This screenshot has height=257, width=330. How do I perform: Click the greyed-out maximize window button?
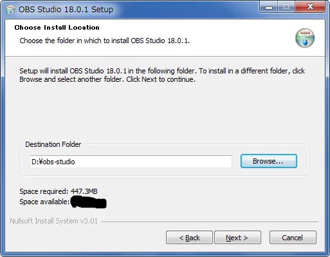point(286,7)
